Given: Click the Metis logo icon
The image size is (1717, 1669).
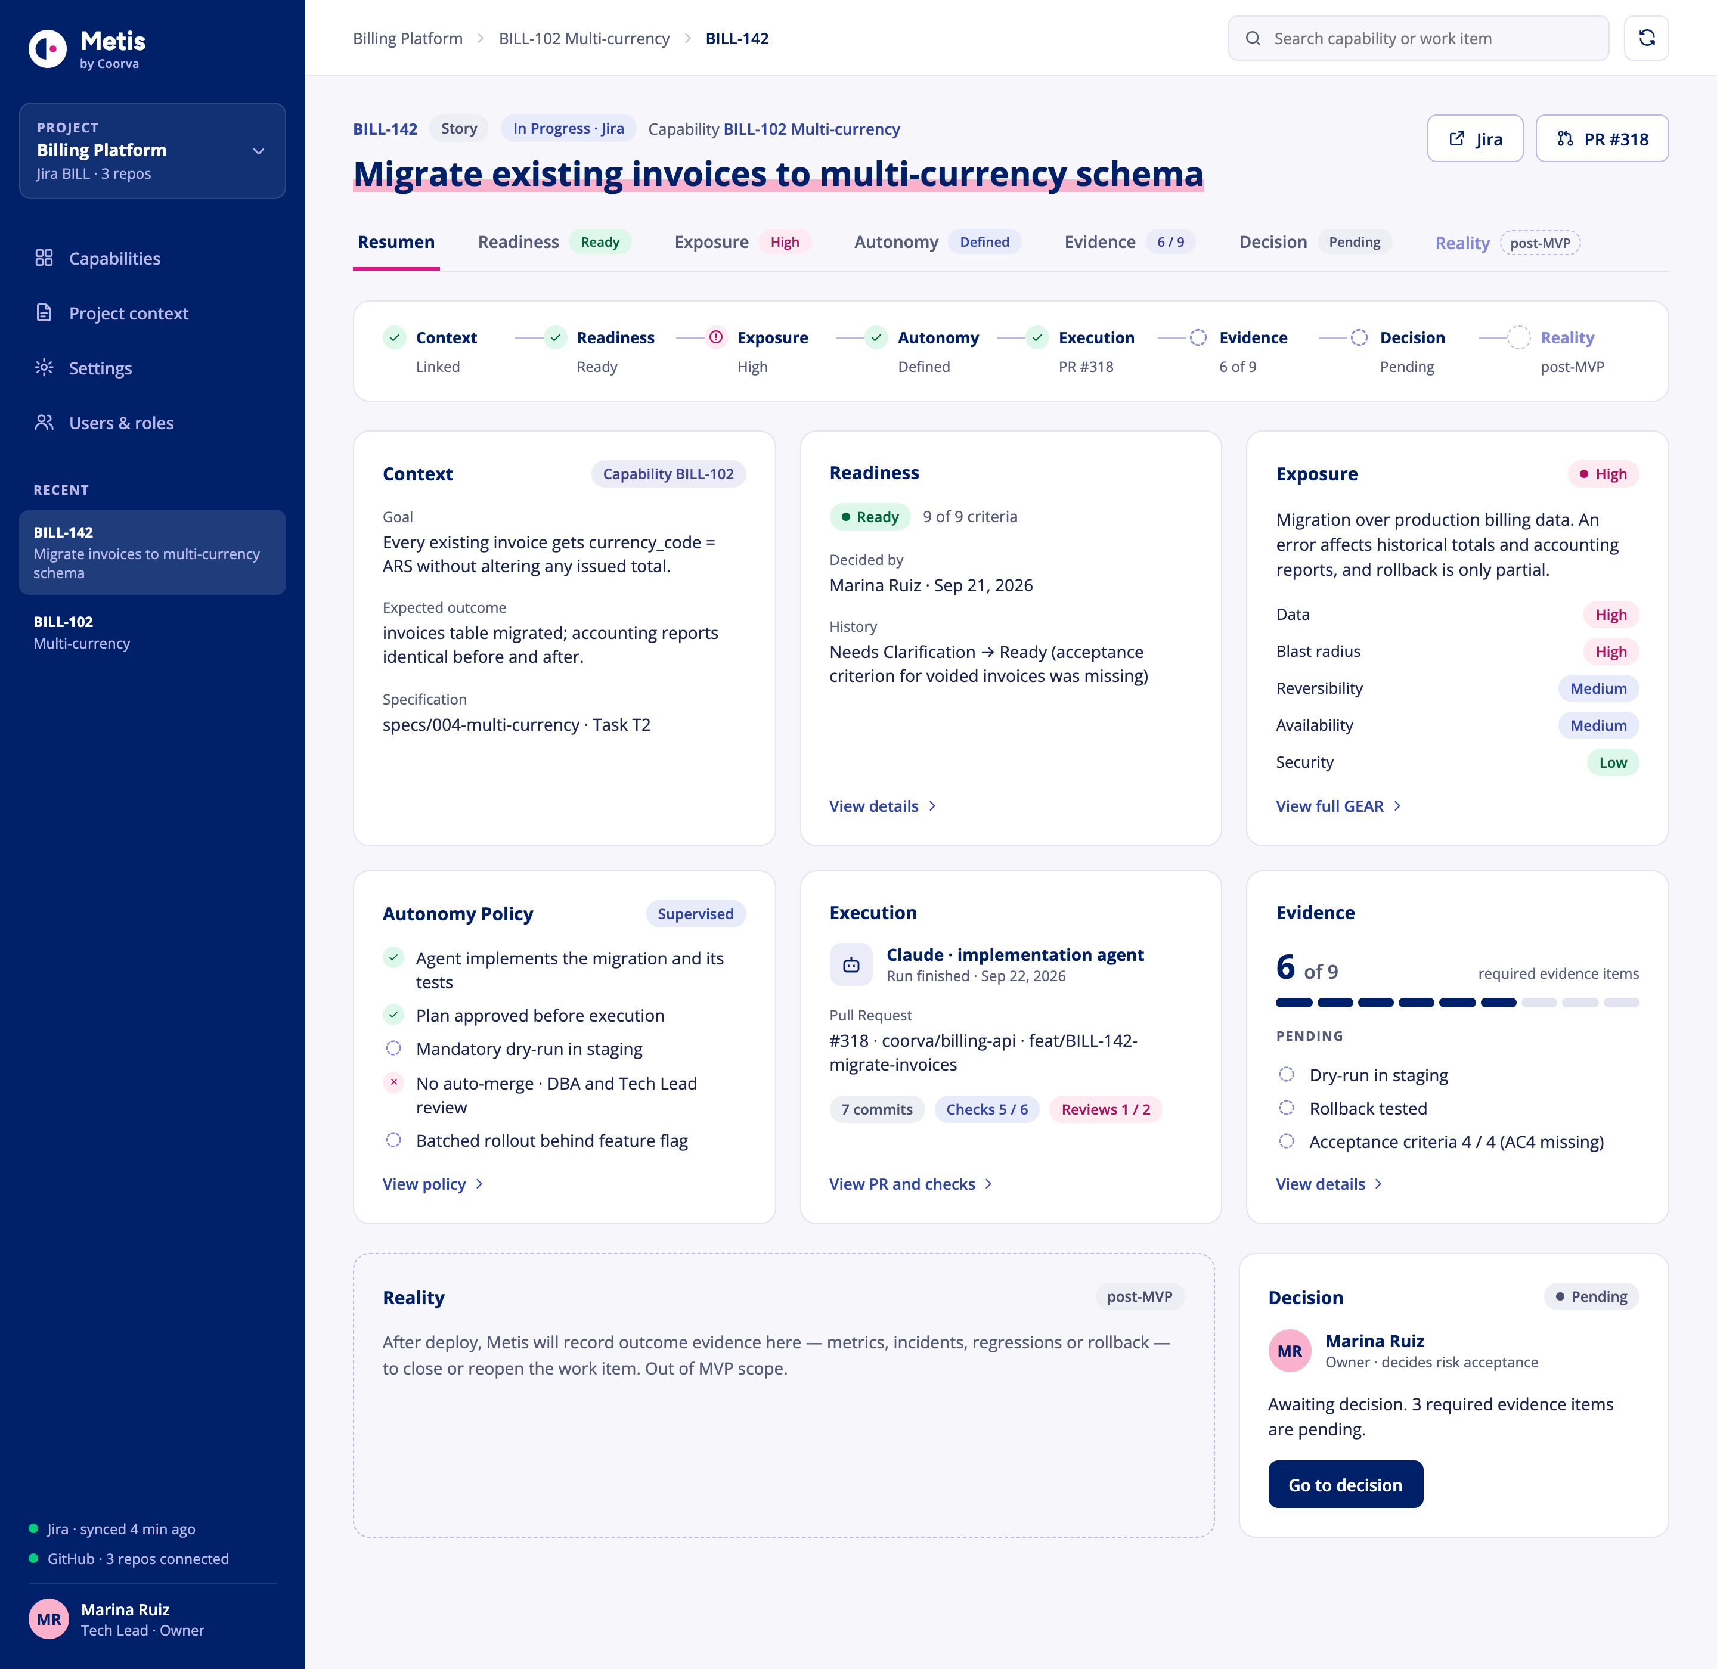Looking at the screenshot, I should [x=47, y=49].
